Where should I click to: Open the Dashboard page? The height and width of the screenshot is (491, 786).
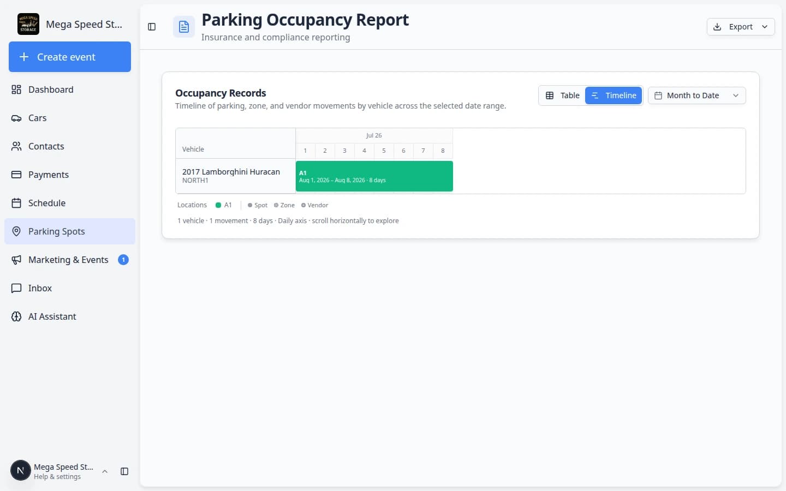click(x=70, y=89)
